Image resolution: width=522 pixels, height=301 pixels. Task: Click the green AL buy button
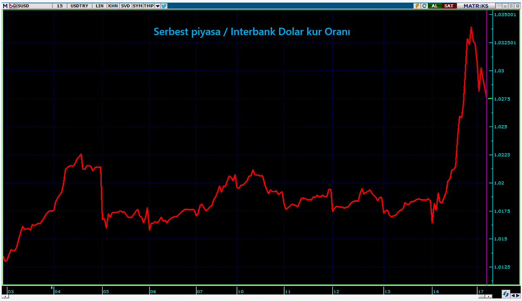[435, 6]
